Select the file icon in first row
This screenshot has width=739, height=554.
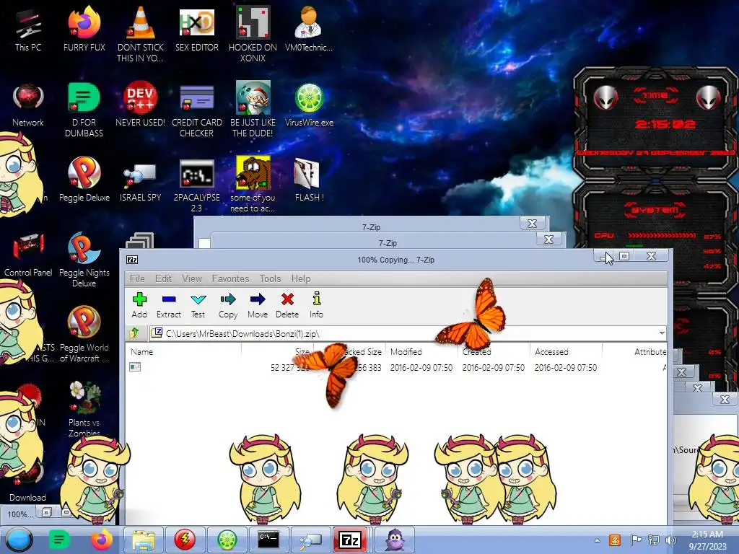click(135, 366)
